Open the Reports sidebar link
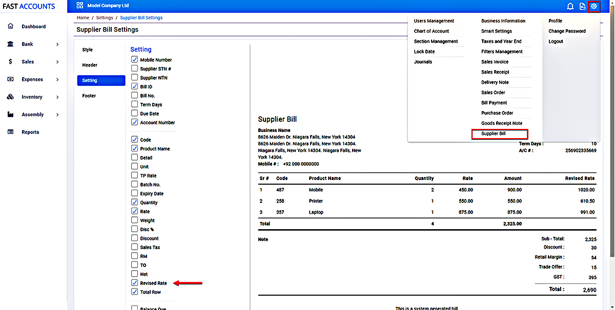The height and width of the screenshot is (310, 615). point(30,132)
